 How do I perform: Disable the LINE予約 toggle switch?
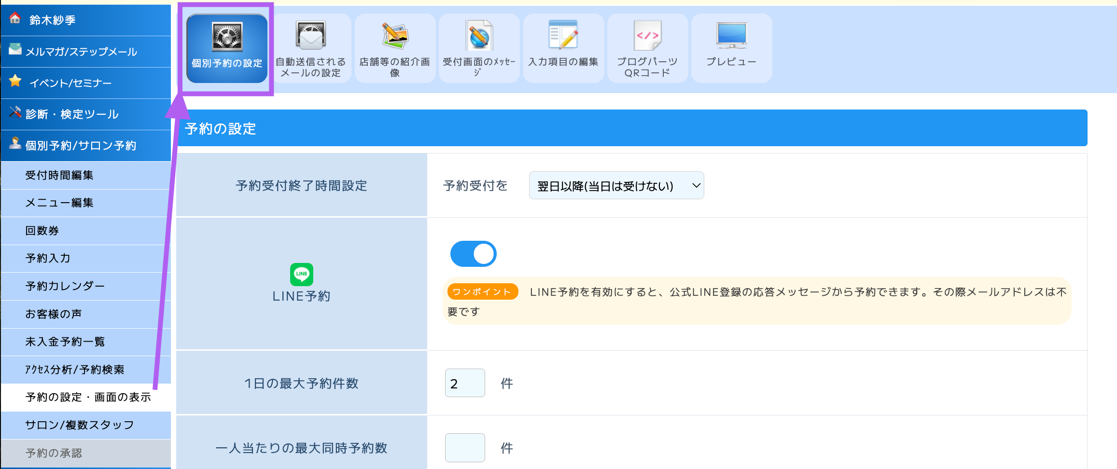point(473,254)
